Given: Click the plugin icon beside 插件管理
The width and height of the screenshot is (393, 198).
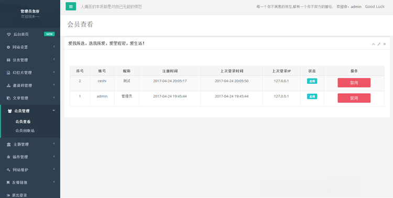Looking at the screenshot, I should [8, 157].
